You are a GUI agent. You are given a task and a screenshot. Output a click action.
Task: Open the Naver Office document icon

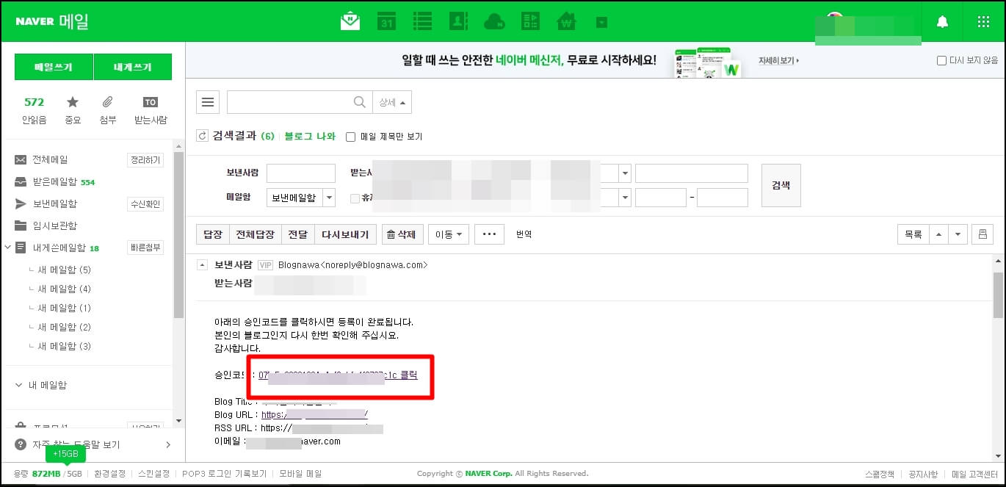(x=530, y=21)
